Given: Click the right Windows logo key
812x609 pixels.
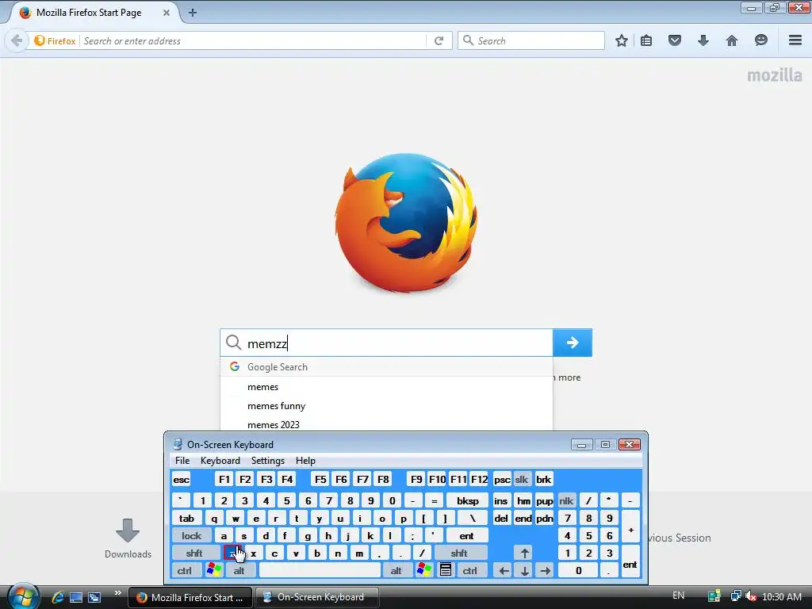Looking at the screenshot, I should [423, 571].
